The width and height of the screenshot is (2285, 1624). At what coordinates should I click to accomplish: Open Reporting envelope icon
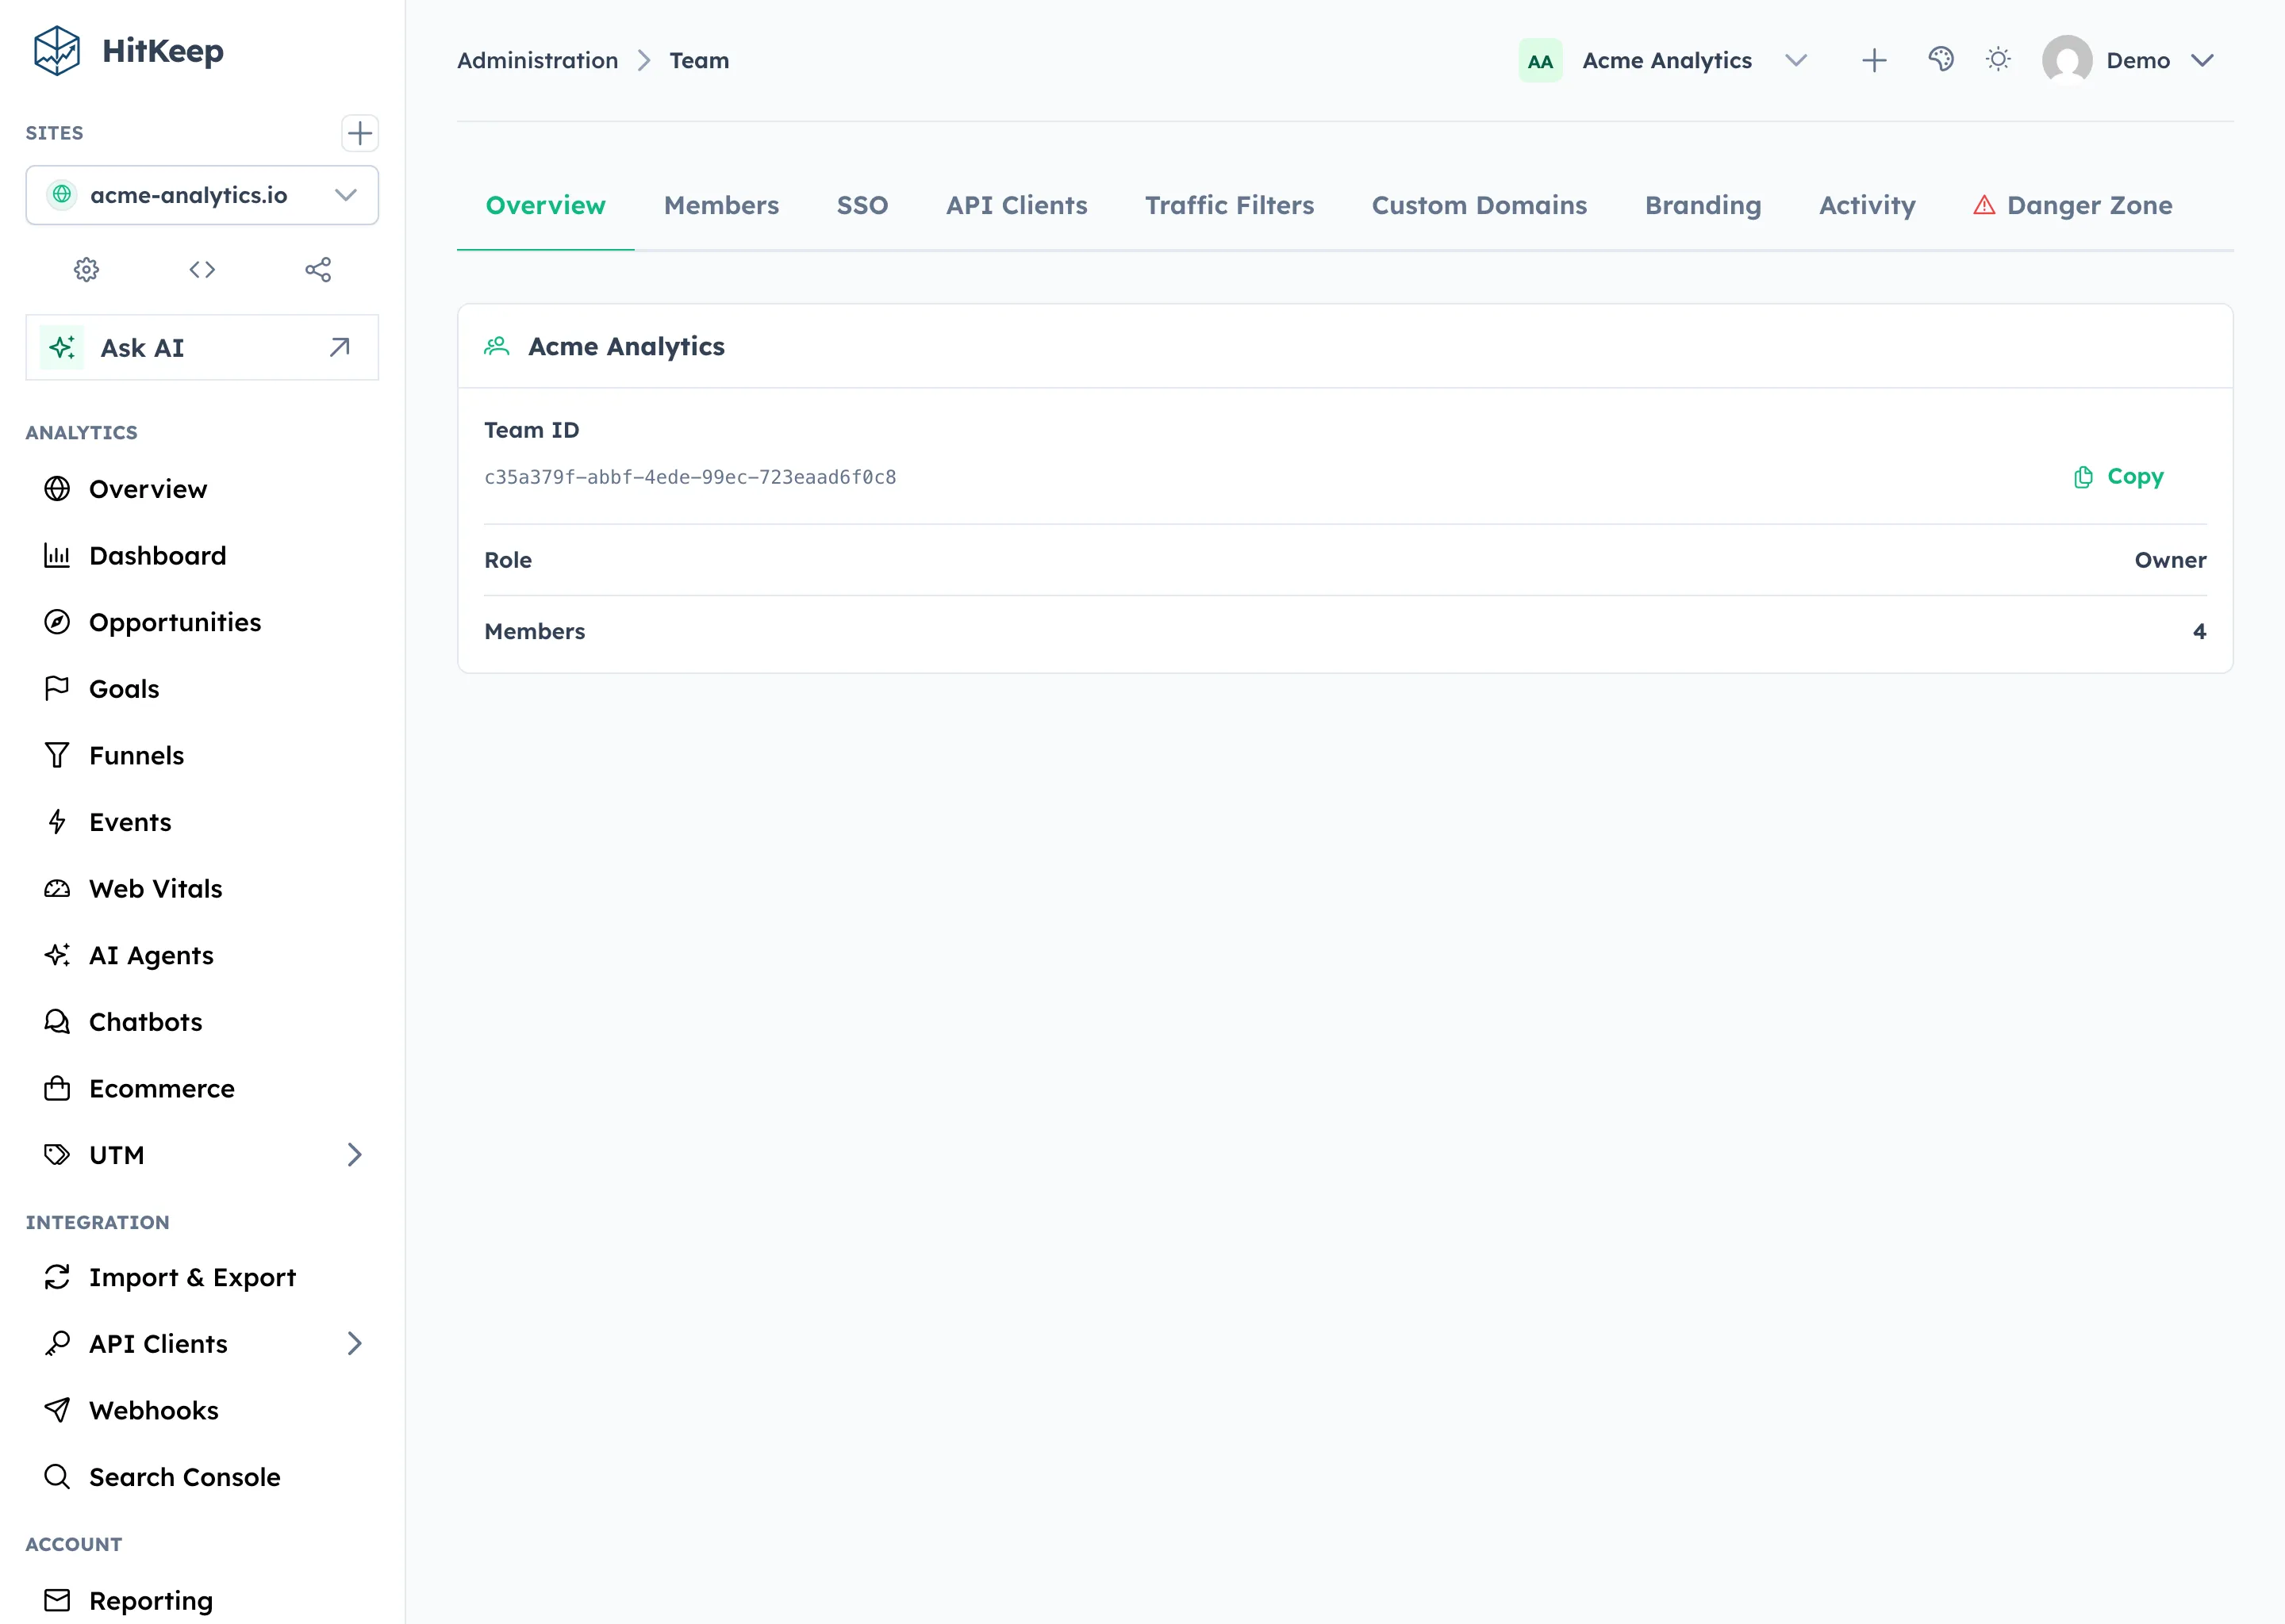[x=57, y=1600]
